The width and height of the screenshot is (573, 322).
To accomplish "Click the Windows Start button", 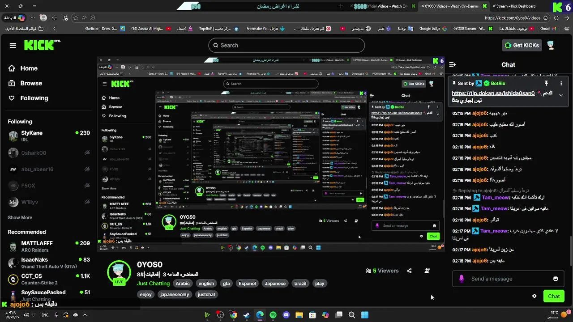I will 365,315.
